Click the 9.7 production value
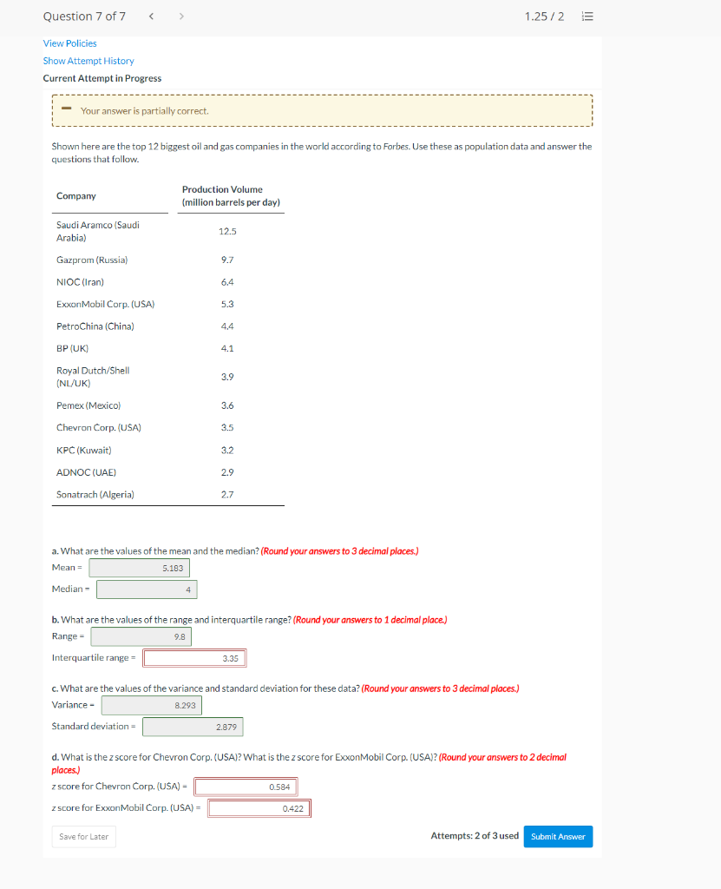721x889 pixels. [227, 260]
